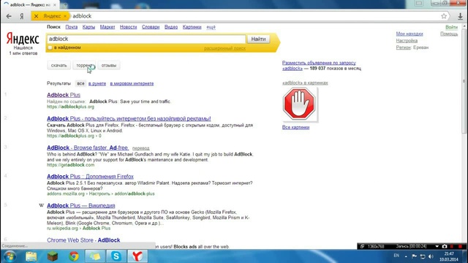The image size is (468, 263).
Task: Select the 'все' results filter
Action: coord(80,83)
